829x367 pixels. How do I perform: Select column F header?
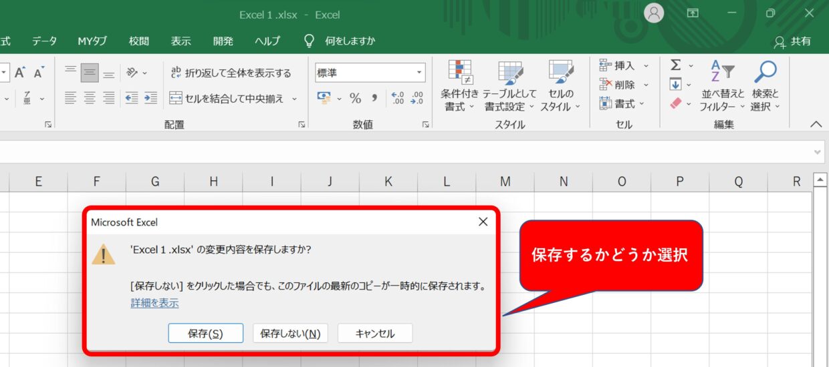point(97,181)
